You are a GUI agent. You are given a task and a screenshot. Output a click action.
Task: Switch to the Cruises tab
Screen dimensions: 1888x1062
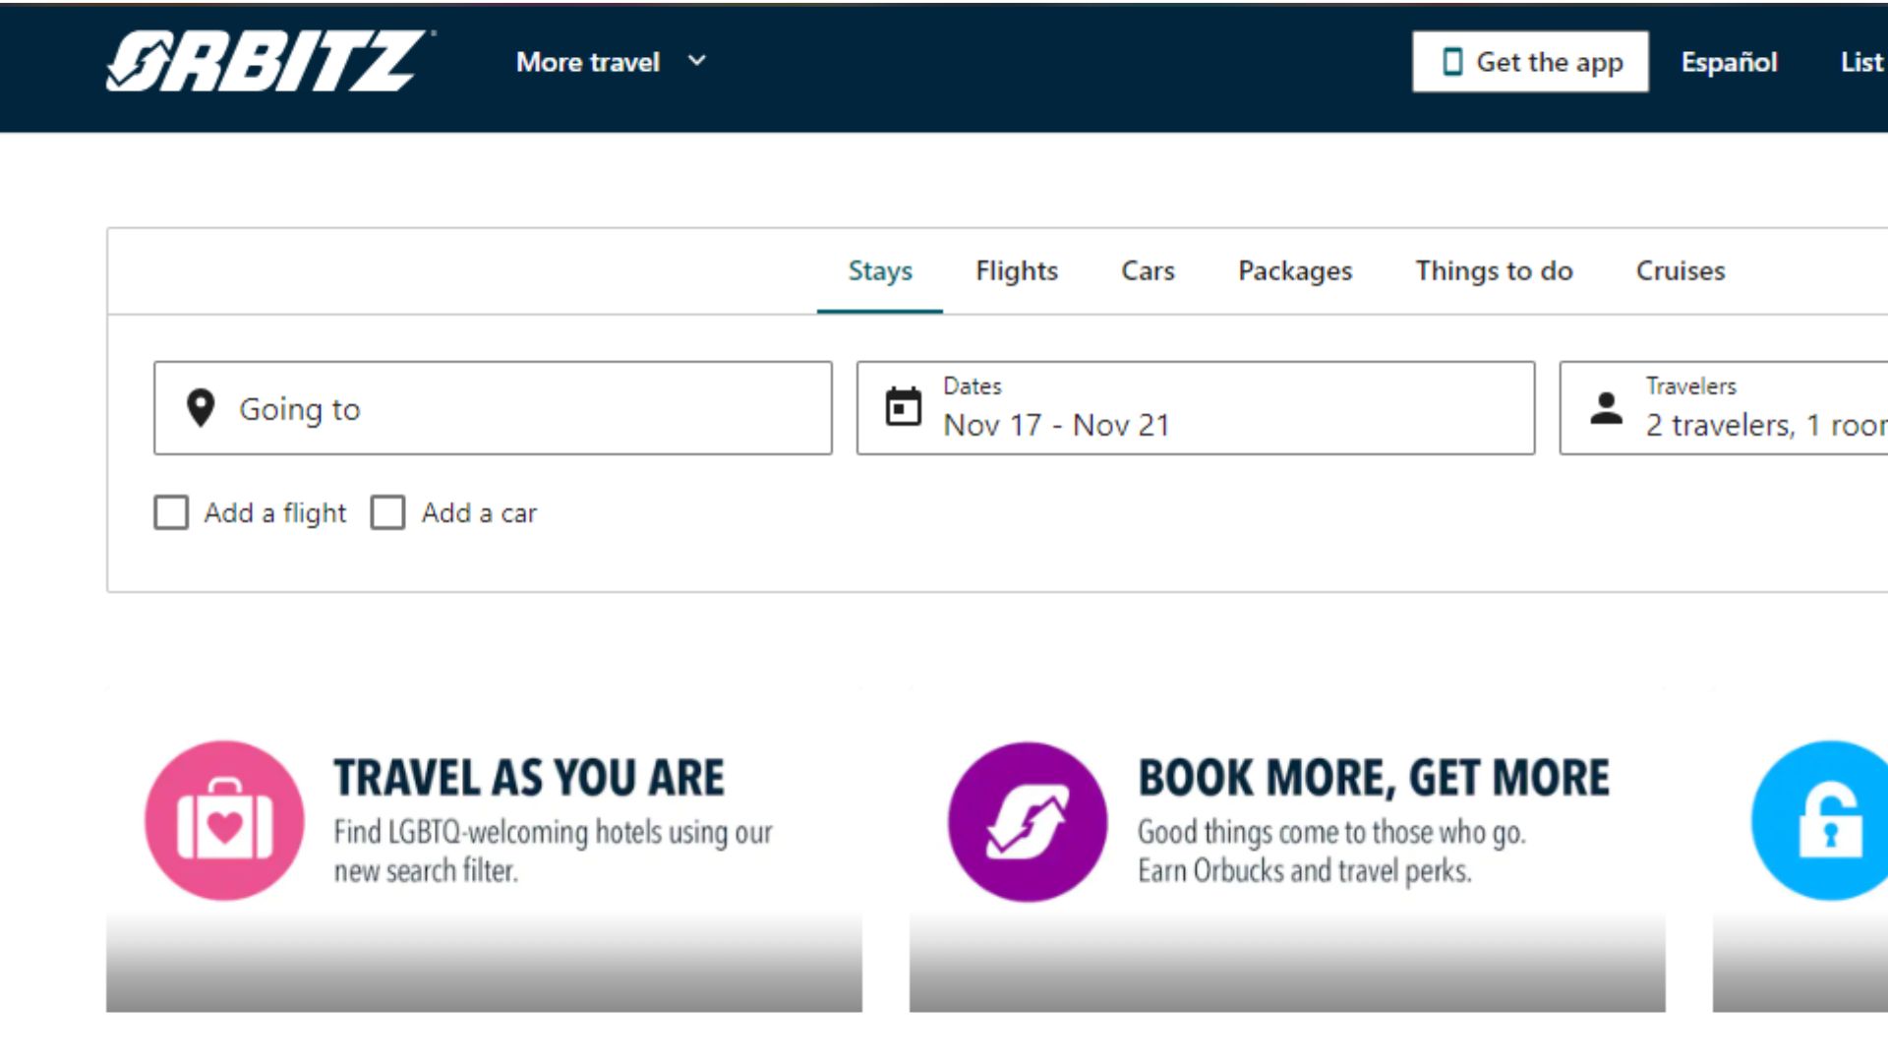pyautogui.click(x=1681, y=271)
